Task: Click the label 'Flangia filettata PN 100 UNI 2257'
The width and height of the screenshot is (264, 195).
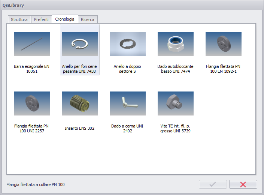Action: click(x=32, y=128)
